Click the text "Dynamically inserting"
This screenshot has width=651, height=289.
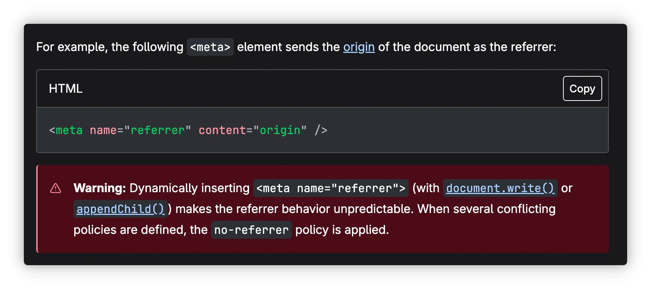tap(189, 188)
